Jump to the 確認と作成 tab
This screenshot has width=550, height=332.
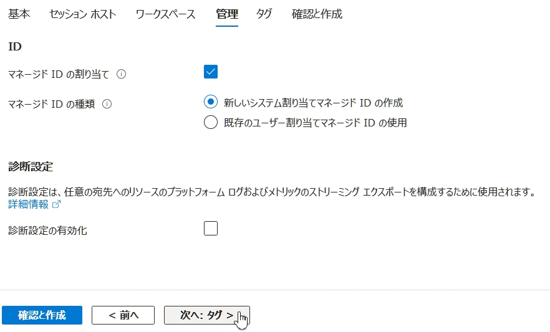(x=317, y=14)
